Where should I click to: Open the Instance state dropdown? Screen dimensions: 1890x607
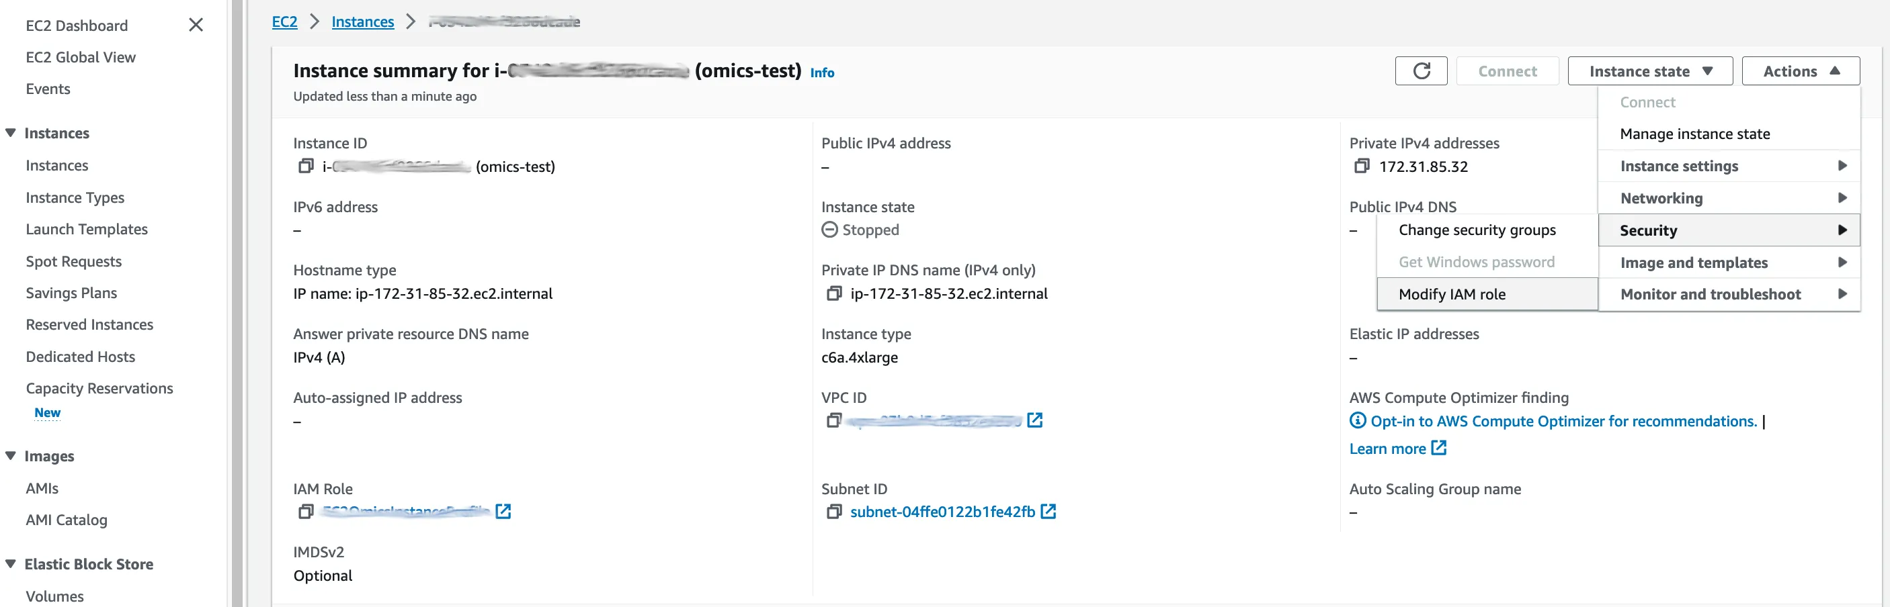1650,71
